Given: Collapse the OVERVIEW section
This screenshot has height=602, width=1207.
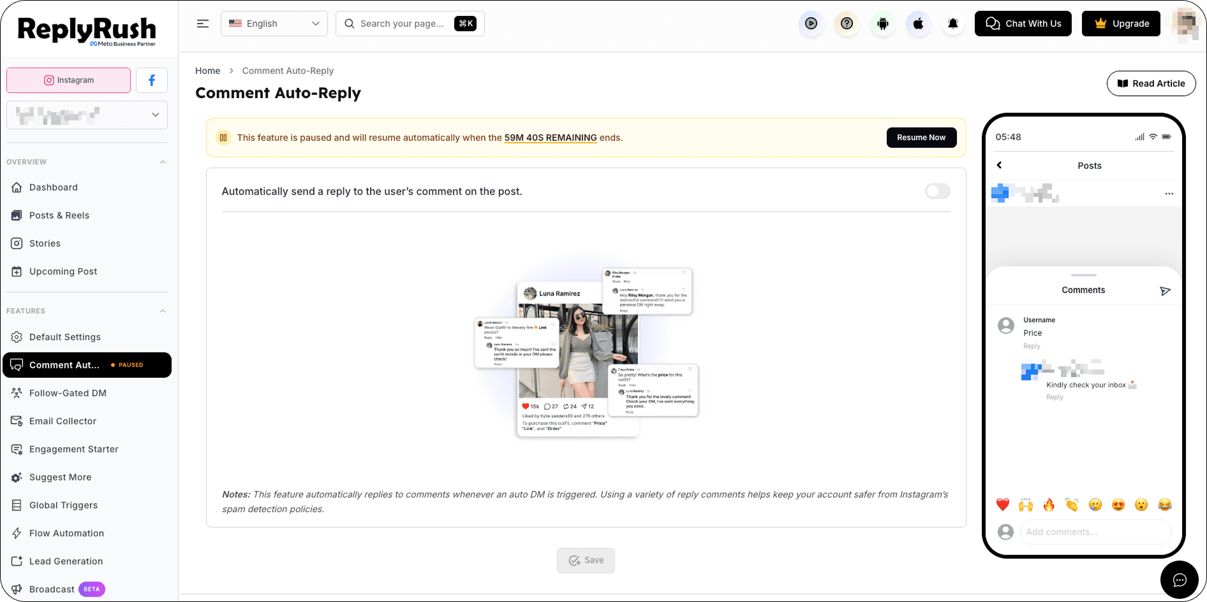Looking at the screenshot, I should 163,162.
